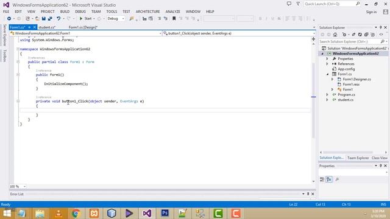Open the BUILD menu

[x=65, y=12]
